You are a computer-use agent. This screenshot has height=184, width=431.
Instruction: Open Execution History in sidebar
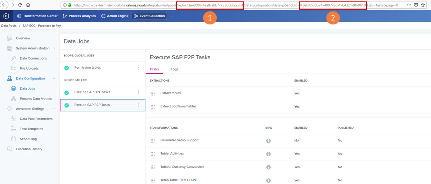29,149
